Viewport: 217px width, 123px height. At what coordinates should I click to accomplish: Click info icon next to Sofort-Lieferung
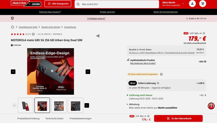(x=158, y=83)
